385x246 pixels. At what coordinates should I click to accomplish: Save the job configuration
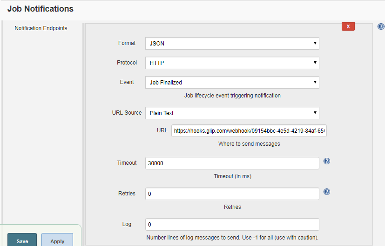click(x=22, y=240)
